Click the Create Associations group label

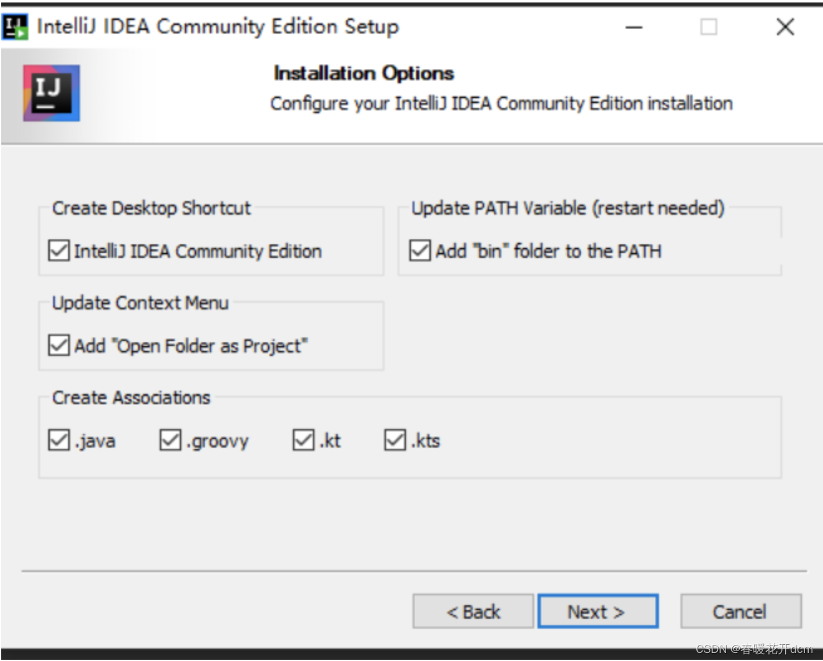(131, 397)
